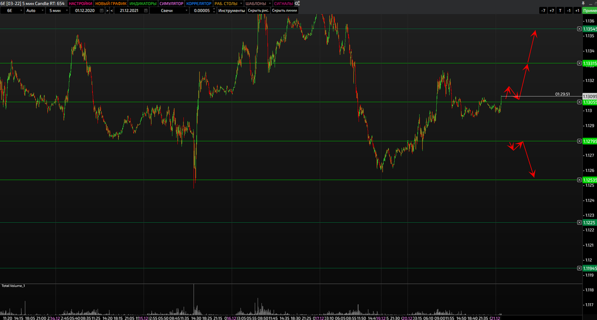Click the 1.136 price axis tick
Viewport: 597px width, 320px height.
click(589, 21)
